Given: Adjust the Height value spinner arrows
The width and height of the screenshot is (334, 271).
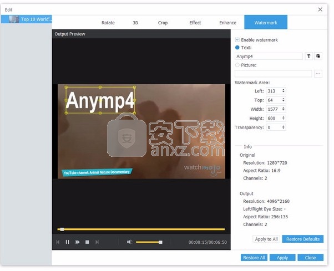Looking at the screenshot, I should (x=284, y=118).
